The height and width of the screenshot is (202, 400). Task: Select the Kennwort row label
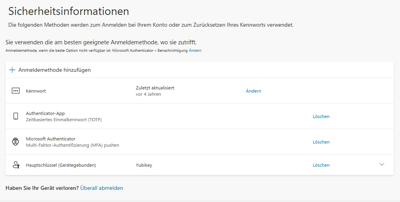[36, 91]
